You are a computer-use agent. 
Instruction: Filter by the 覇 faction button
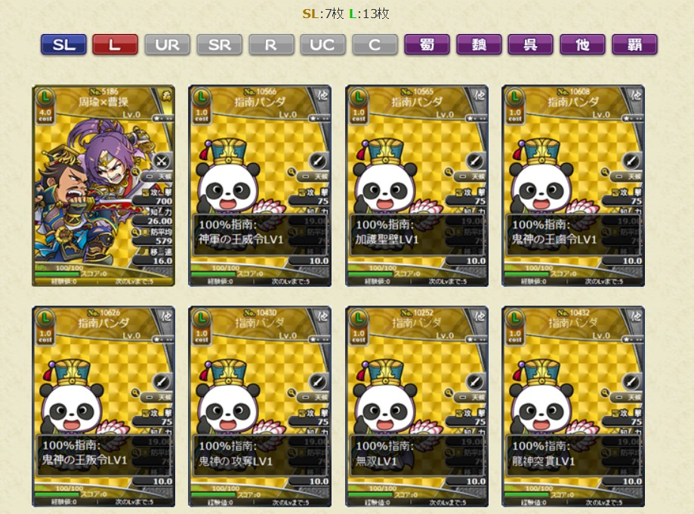click(x=634, y=45)
